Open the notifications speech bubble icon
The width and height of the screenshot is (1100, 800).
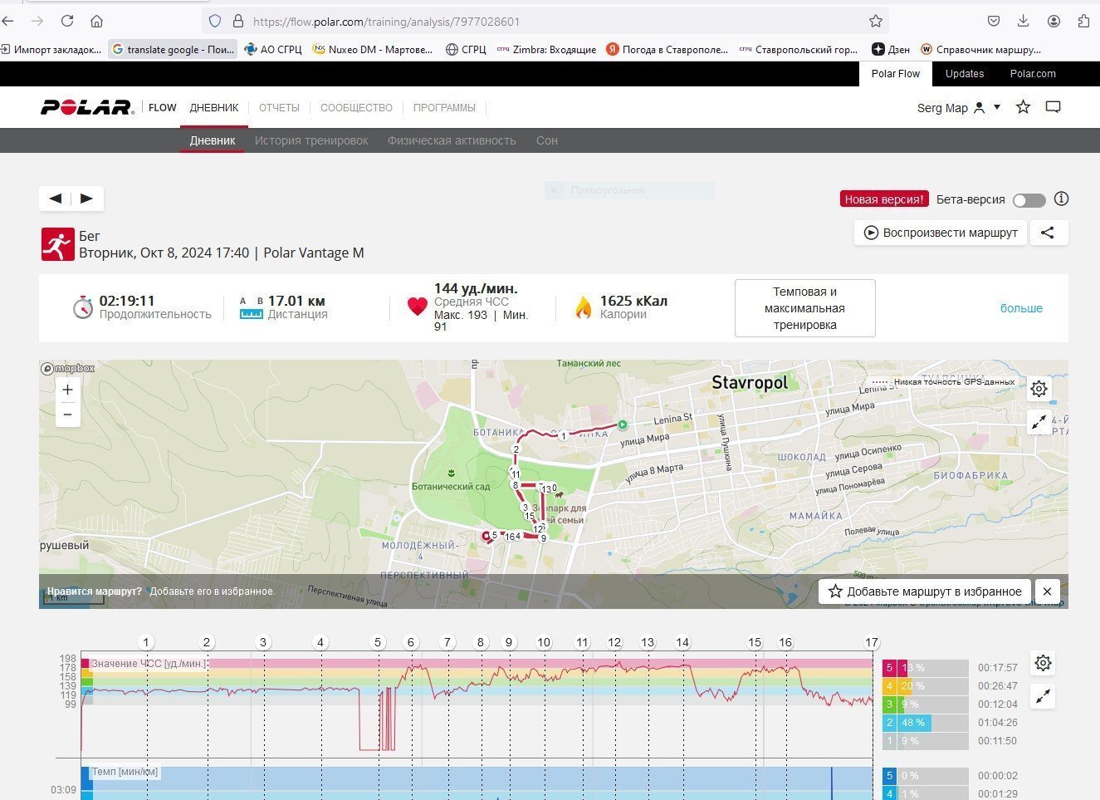(x=1054, y=107)
